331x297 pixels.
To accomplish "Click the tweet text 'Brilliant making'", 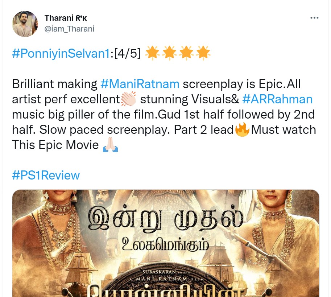I will (55, 84).
